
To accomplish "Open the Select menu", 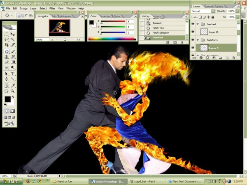I will point(43,8).
